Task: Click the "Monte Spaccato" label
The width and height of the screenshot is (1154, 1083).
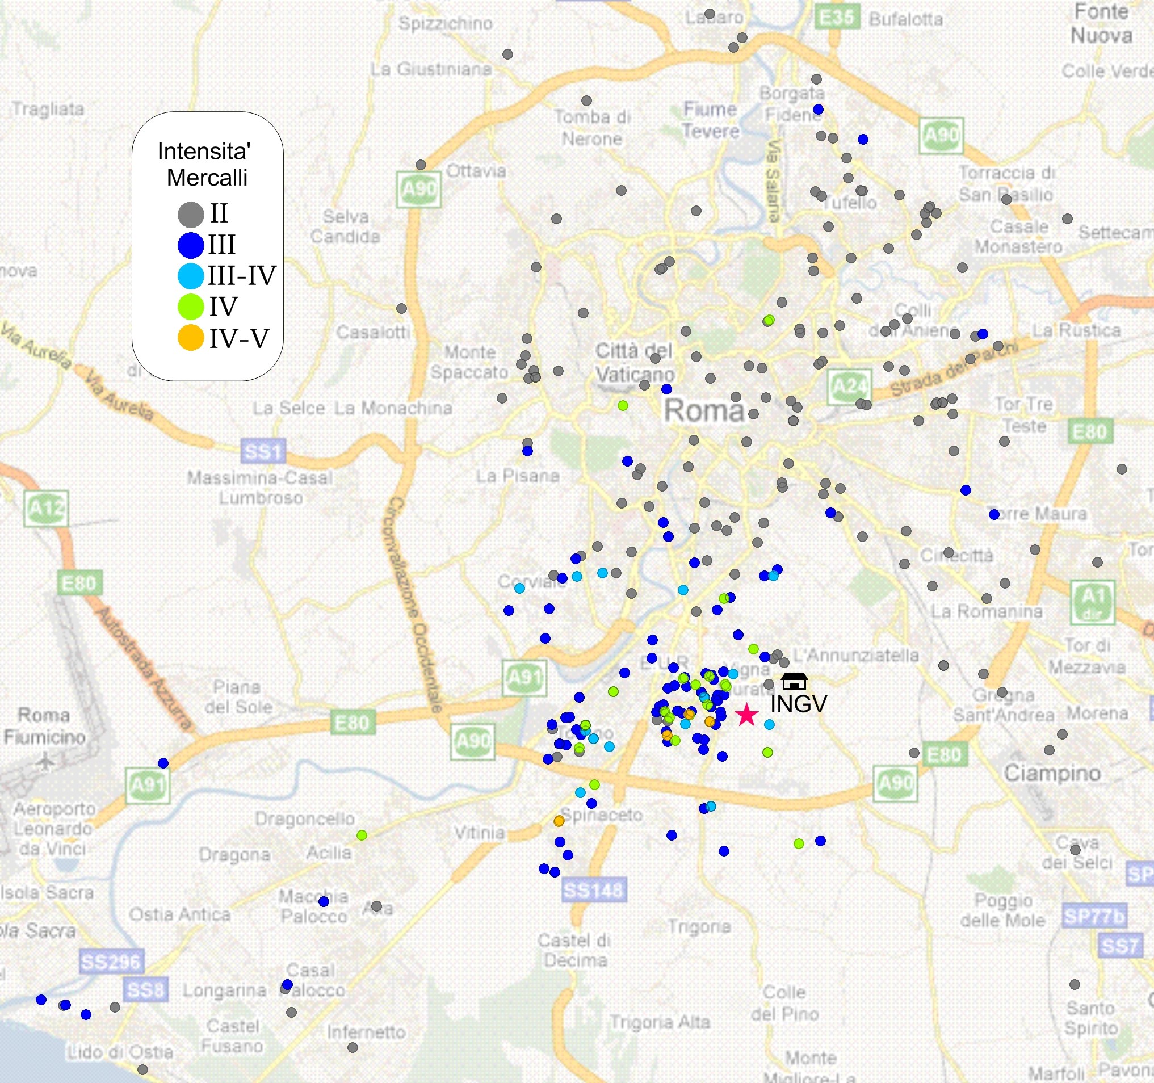Action: point(469,362)
